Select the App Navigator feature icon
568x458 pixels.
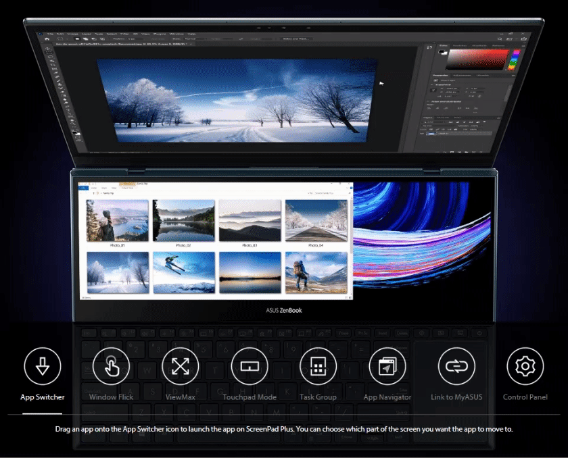click(387, 365)
